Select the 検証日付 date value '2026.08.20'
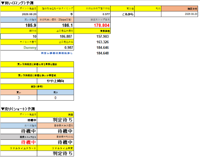200x157 pixels. pyautogui.click(x=180, y=14)
